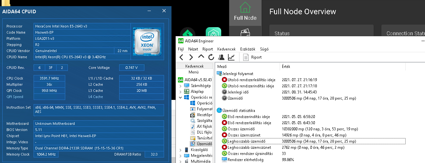Image resolution: width=425 pixels, height=163 pixels.
Task: Select the Illesztőprogramok tree item icon
Action: 193,115
